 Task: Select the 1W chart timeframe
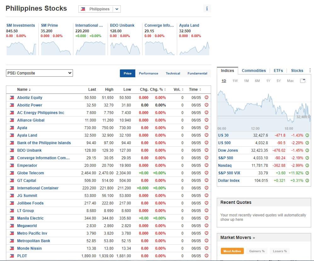click(x=235, y=81)
